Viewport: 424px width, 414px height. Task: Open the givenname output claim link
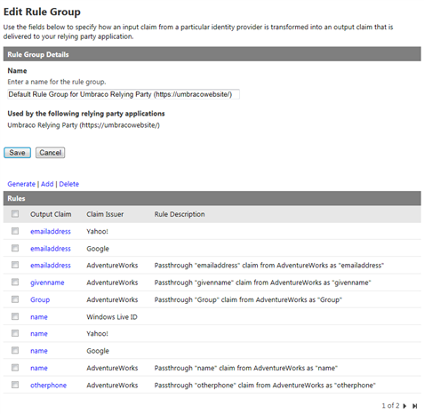(x=47, y=283)
